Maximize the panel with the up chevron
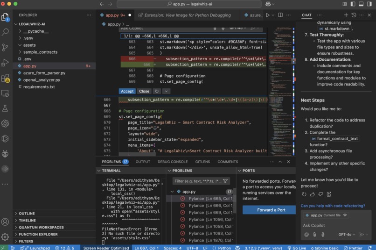This screenshot has height=250, width=376. tap(280, 162)
